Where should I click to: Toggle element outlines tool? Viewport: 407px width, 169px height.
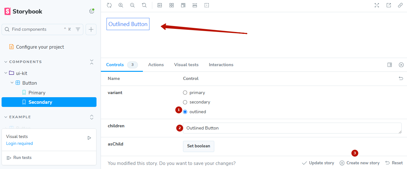pos(206,5)
